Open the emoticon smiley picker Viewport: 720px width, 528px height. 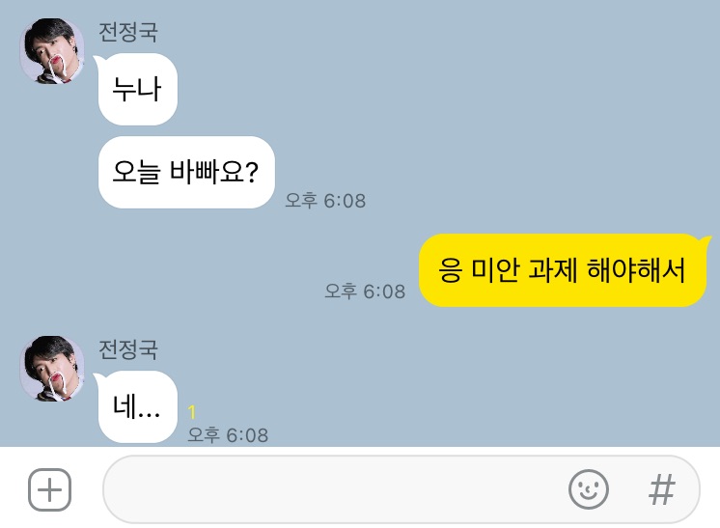click(x=588, y=489)
